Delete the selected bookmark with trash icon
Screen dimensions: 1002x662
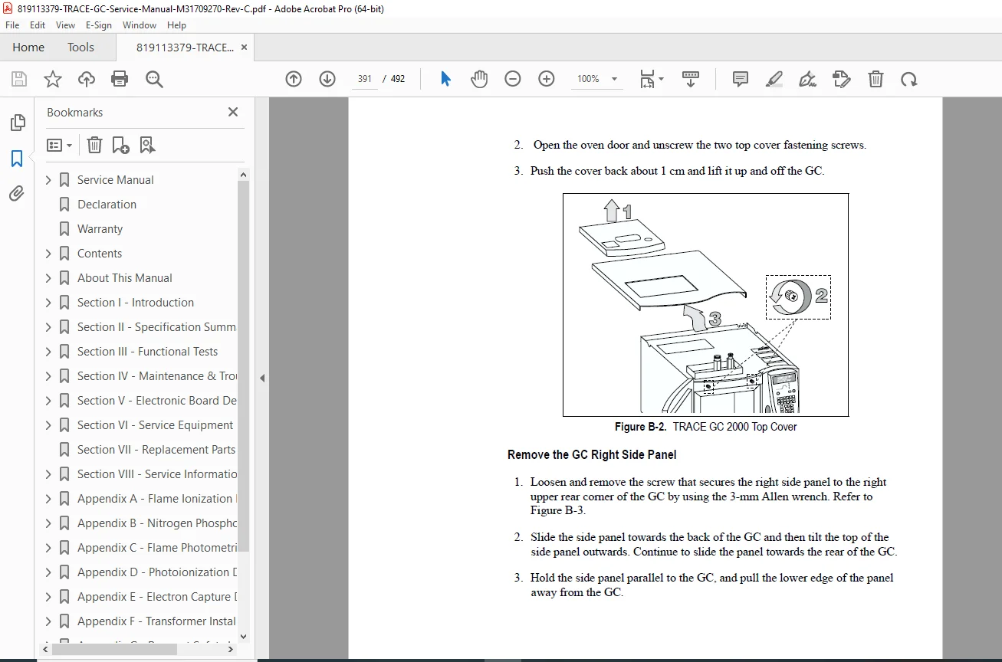[x=94, y=145]
